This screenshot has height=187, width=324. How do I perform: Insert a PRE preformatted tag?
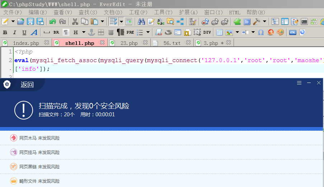point(130,32)
